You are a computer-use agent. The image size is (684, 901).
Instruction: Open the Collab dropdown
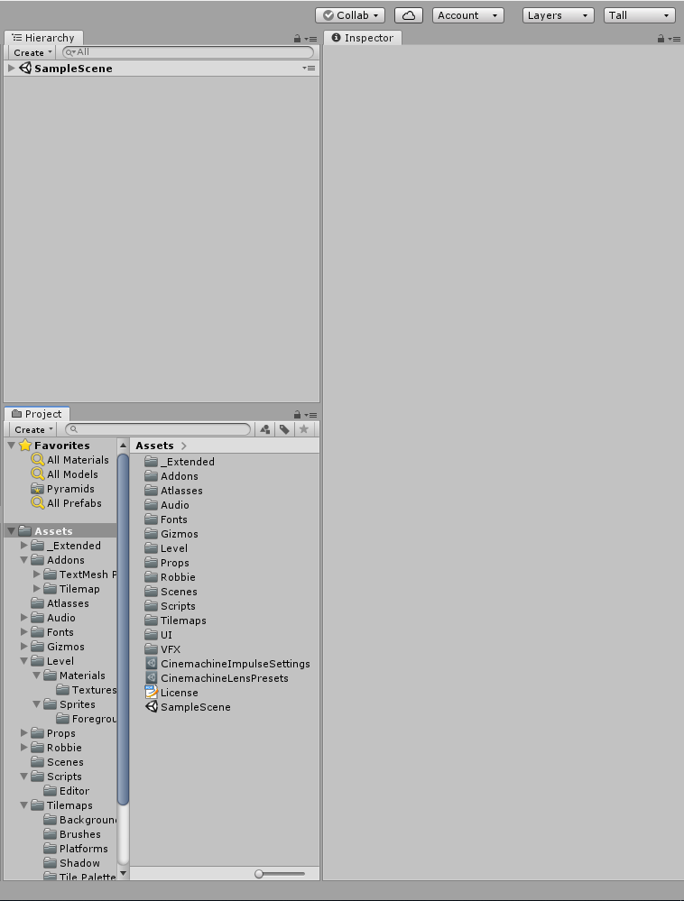pos(350,15)
